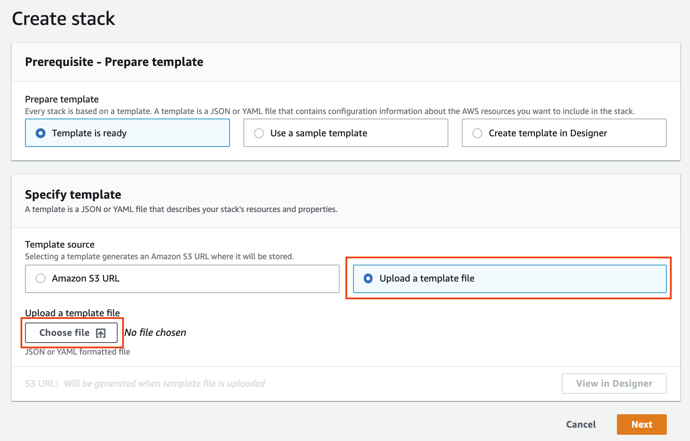The width and height of the screenshot is (690, 441).
Task: Click the 'No file chosen' status text
Action: 156,333
